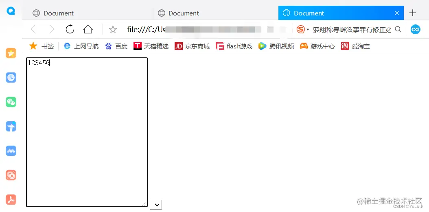This screenshot has height=212, width=429.
Task: Open a new tab with plus button
Action: tap(413, 13)
